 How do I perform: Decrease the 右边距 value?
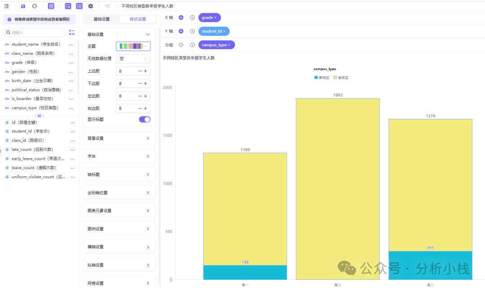click(x=140, y=109)
